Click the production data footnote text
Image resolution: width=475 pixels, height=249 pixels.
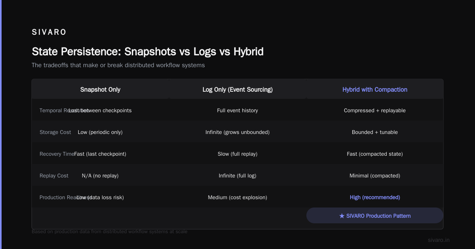pos(110,232)
